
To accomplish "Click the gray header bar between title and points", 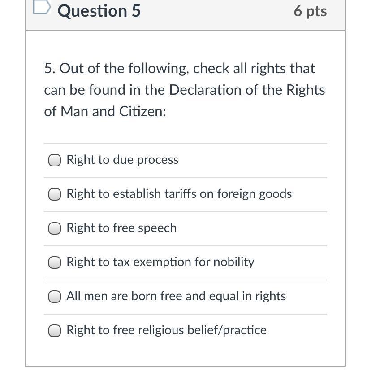I will pos(215,13).
